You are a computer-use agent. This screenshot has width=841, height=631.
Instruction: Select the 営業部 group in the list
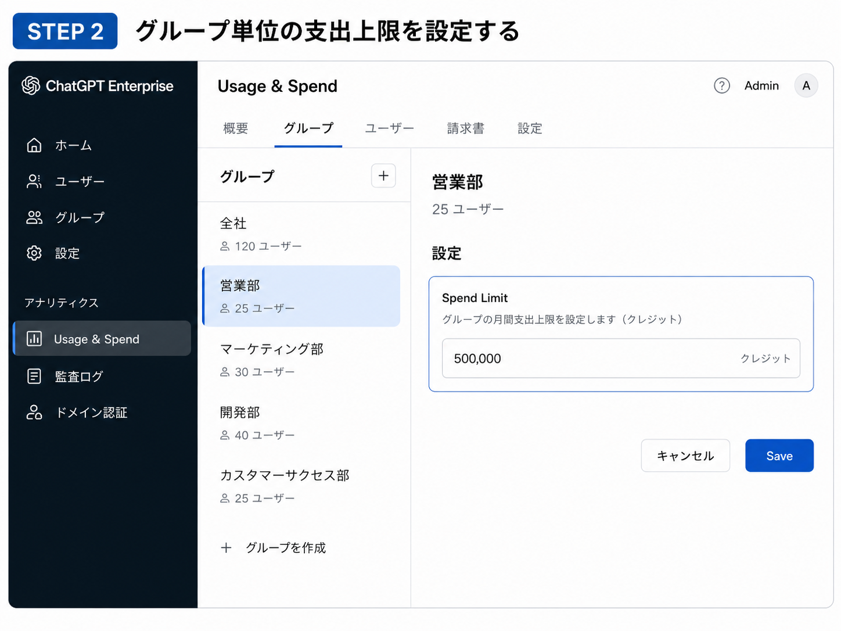click(301, 296)
